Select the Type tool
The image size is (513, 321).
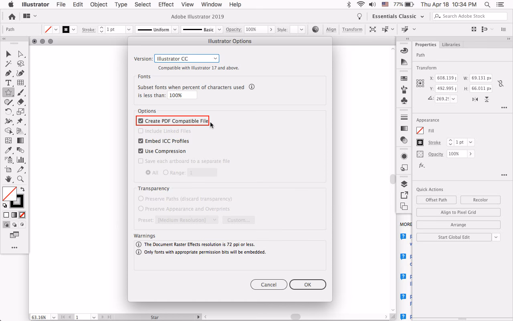8,82
